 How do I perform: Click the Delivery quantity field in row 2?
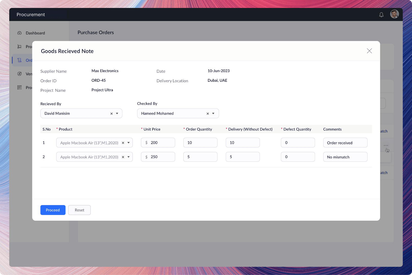(x=243, y=157)
